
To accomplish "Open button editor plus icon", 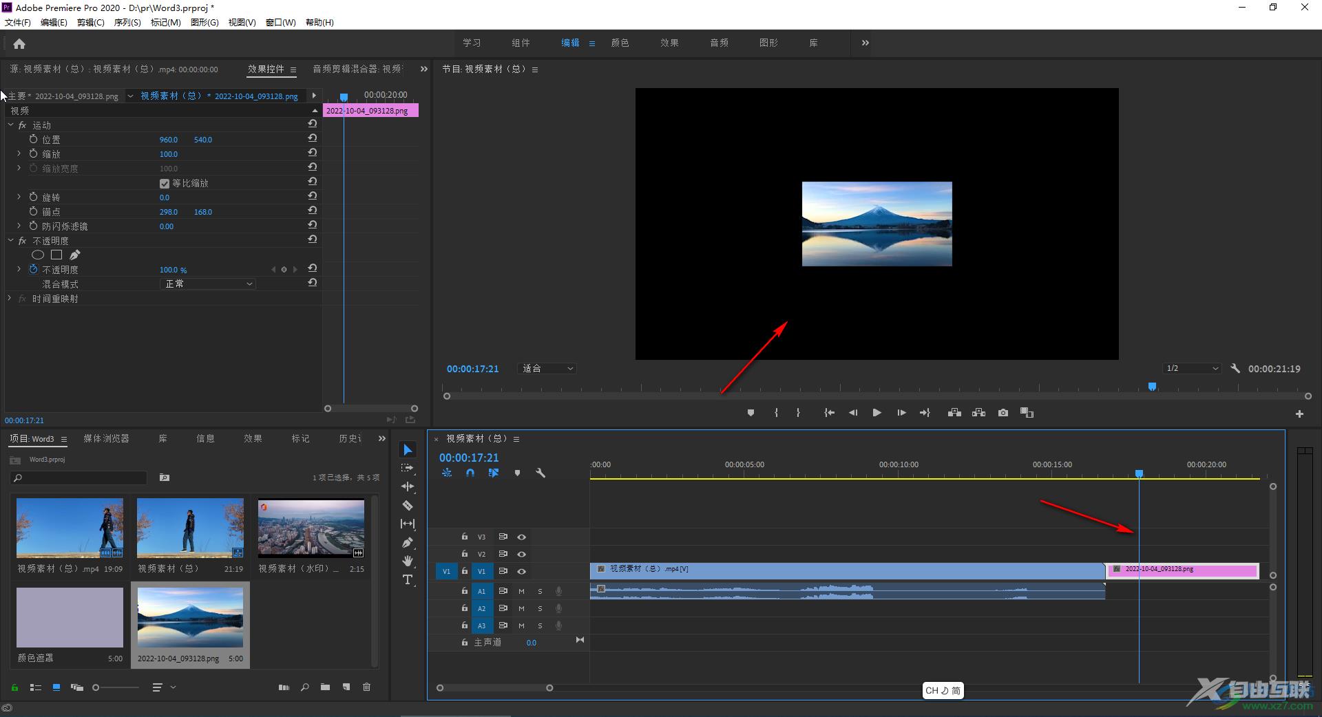I will pyautogui.click(x=1299, y=414).
